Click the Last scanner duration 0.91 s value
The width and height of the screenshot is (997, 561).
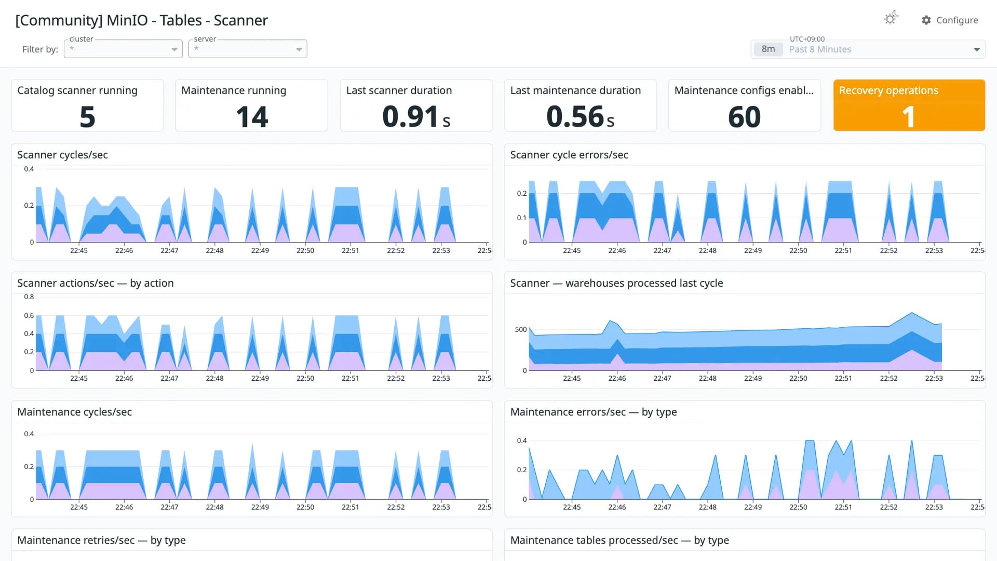[416, 116]
